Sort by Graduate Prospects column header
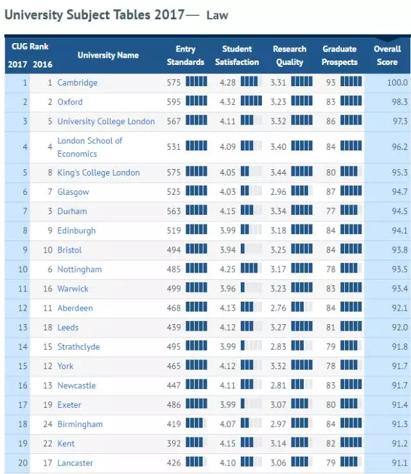 (340, 55)
